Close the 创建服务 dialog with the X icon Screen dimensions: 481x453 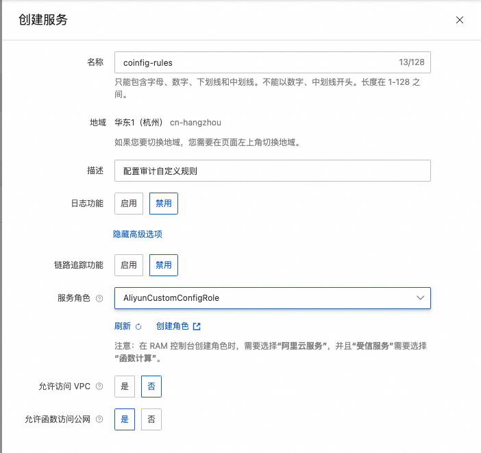pos(459,20)
